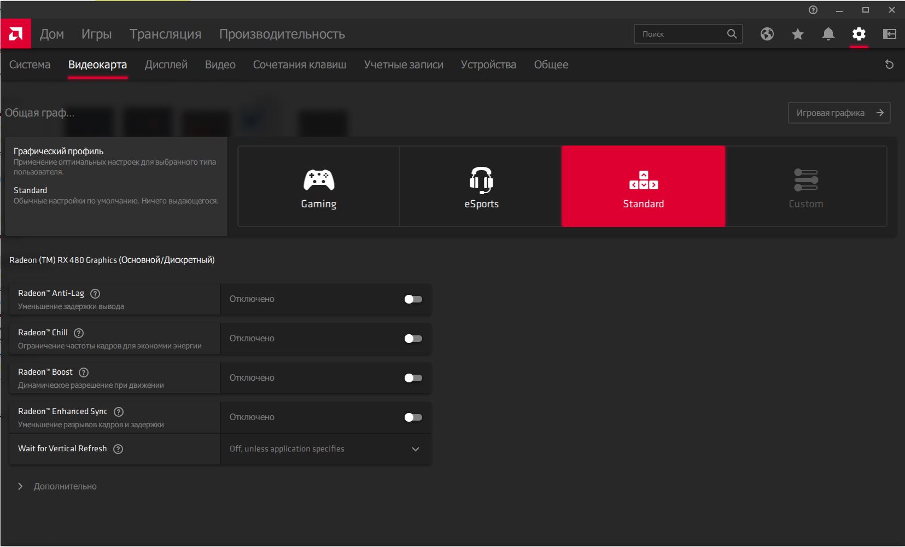The width and height of the screenshot is (905, 547).
Task: Show help for Radeon Boost
Action: [x=84, y=373]
